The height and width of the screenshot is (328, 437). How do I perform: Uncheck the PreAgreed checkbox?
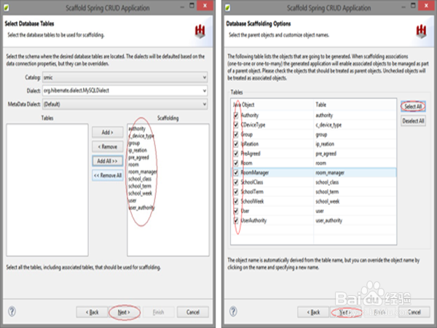(236, 153)
